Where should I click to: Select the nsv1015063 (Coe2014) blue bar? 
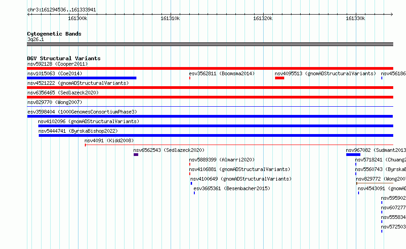(x=82, y=78)
